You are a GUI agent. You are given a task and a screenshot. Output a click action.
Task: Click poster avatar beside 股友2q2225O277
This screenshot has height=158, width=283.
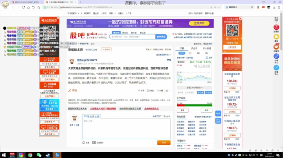click(x=72, y=61)
